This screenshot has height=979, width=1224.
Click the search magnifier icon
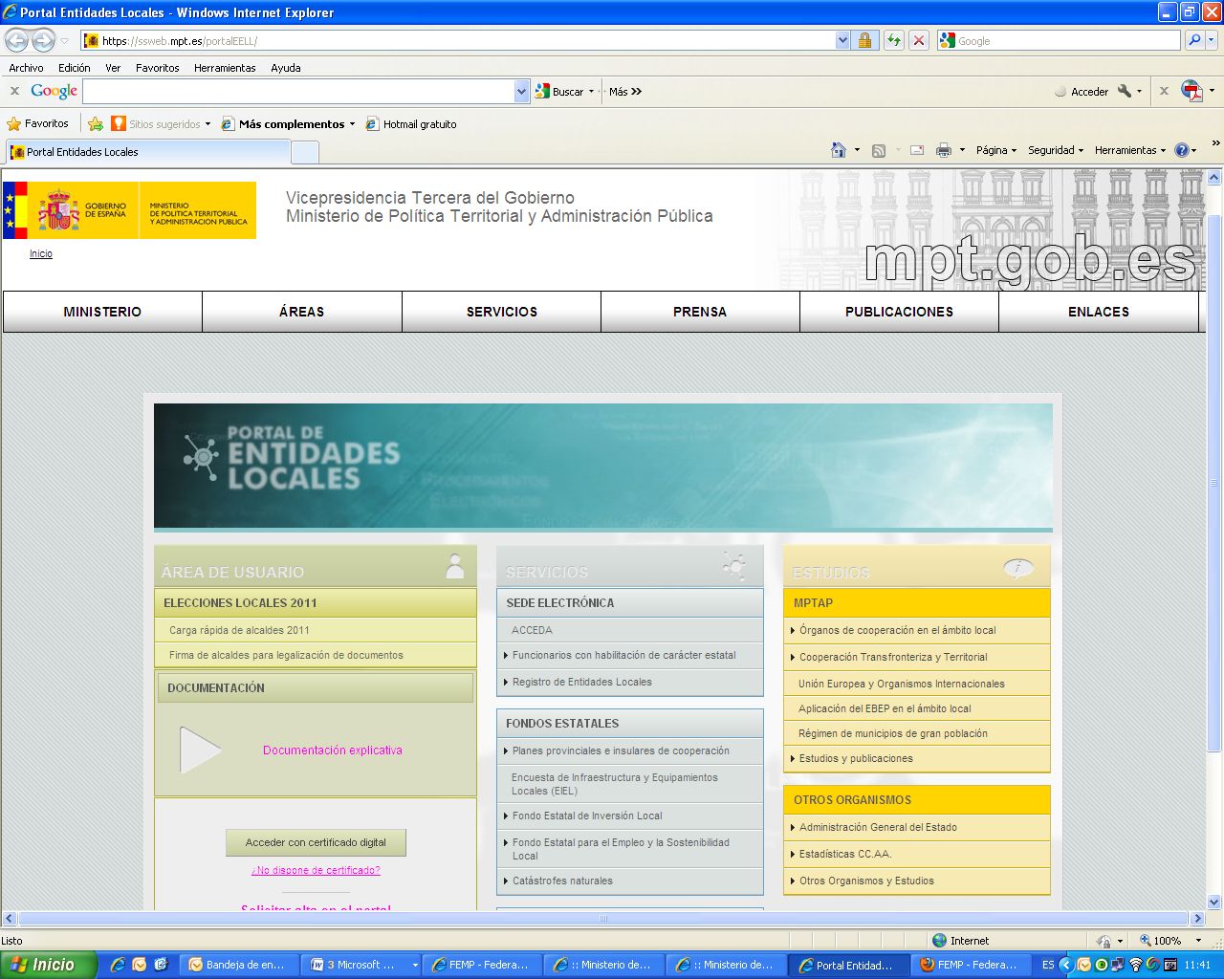click(x=1193, y=40)
